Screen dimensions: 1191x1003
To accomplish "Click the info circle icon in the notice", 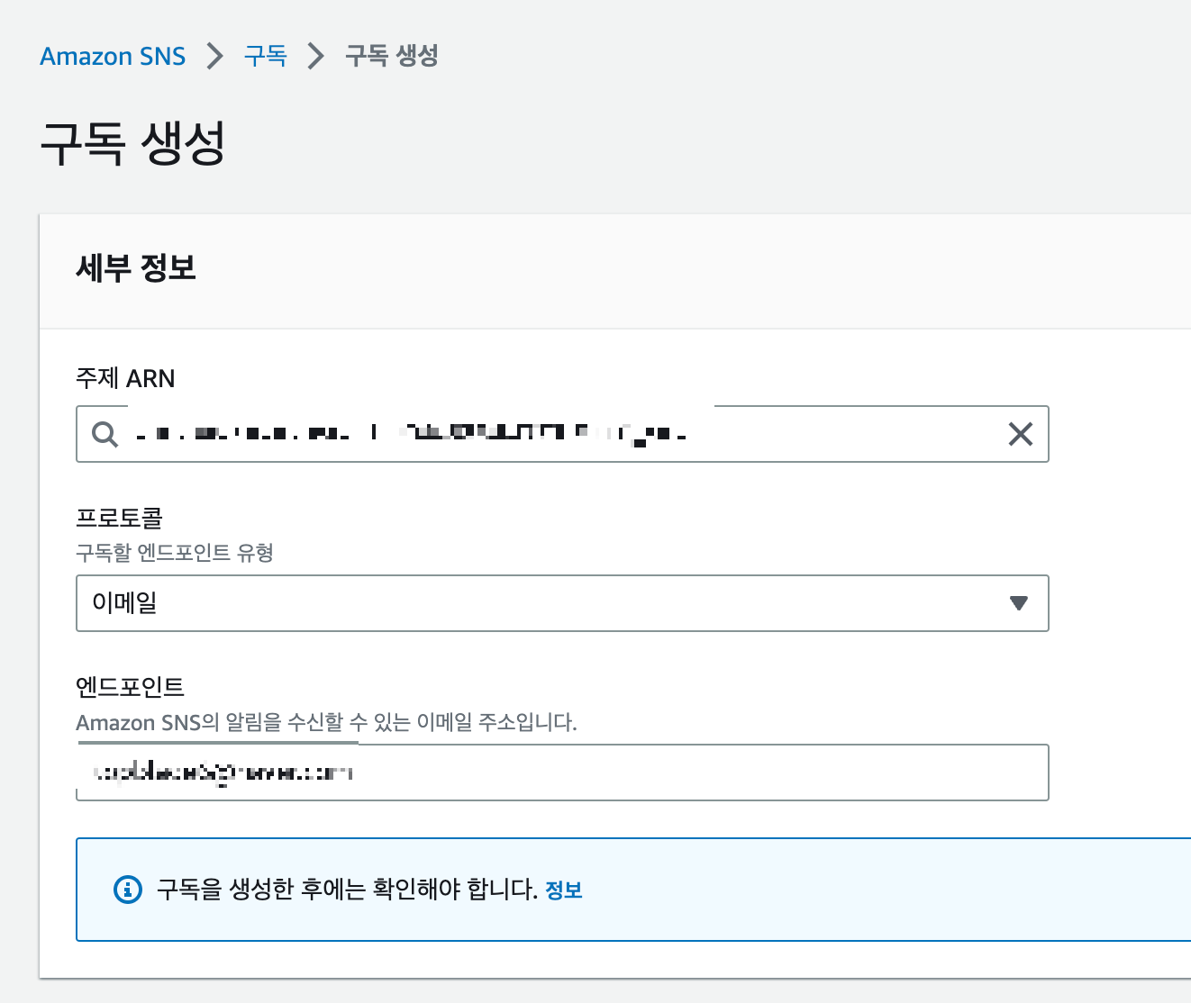I will (128, 890).
